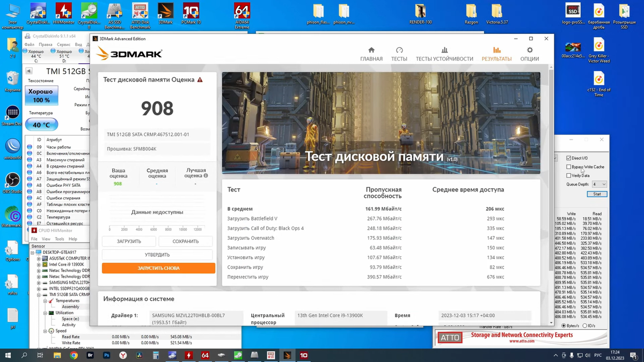Collapse the Temperatures node in HWMonitor
This screenshot has height=362, width=644.
coord(45,300)
